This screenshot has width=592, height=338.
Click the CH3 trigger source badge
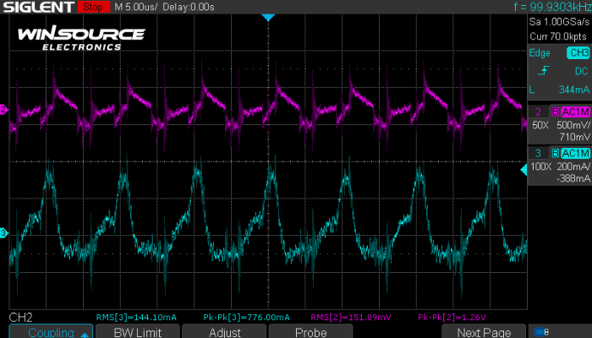tap(577, 53)
